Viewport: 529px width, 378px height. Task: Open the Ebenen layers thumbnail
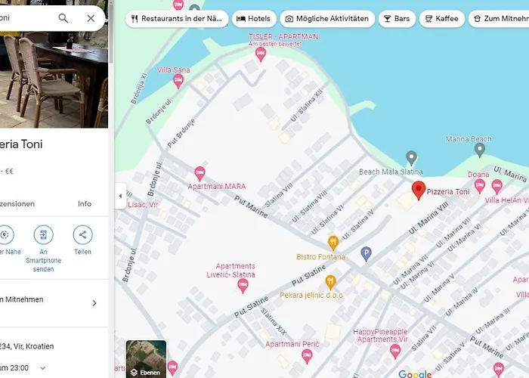(146, 359)
